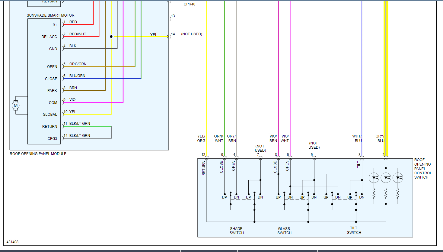Select the TILT SWITCH label
The height and width of the screenshot is (252, 443).
tap(354, 230)
